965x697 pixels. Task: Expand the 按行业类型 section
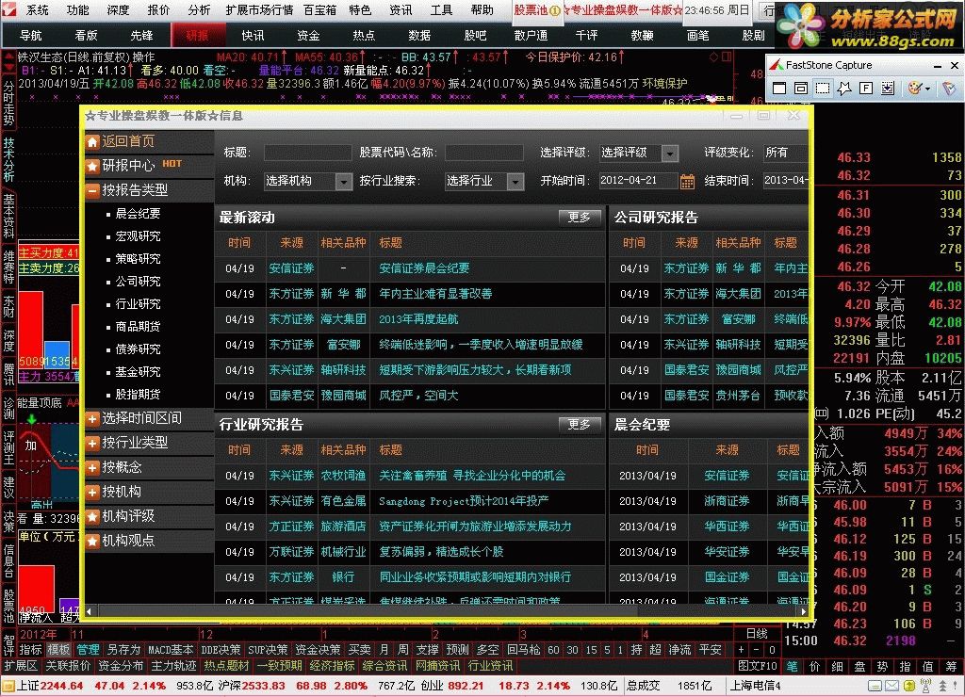click(92, 444)
